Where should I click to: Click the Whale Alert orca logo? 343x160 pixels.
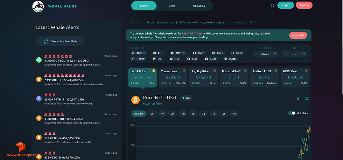pyautogui.click(x=38, y=6)
